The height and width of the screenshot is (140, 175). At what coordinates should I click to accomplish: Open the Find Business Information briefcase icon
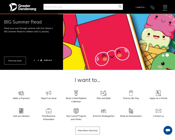coord(49,111)
